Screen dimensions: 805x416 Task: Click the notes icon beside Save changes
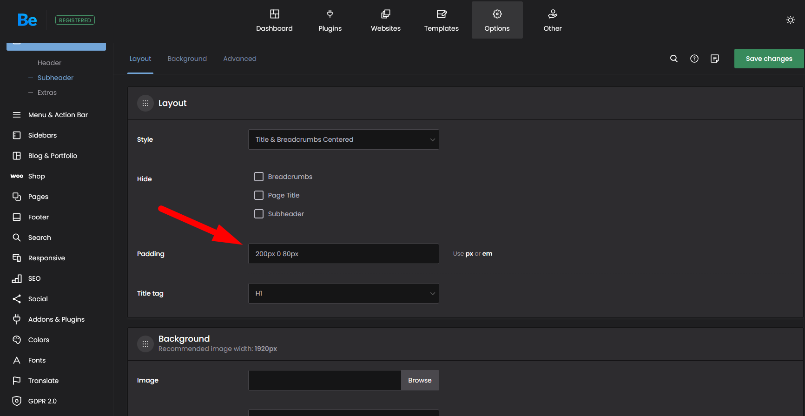[x=714, y=59]
